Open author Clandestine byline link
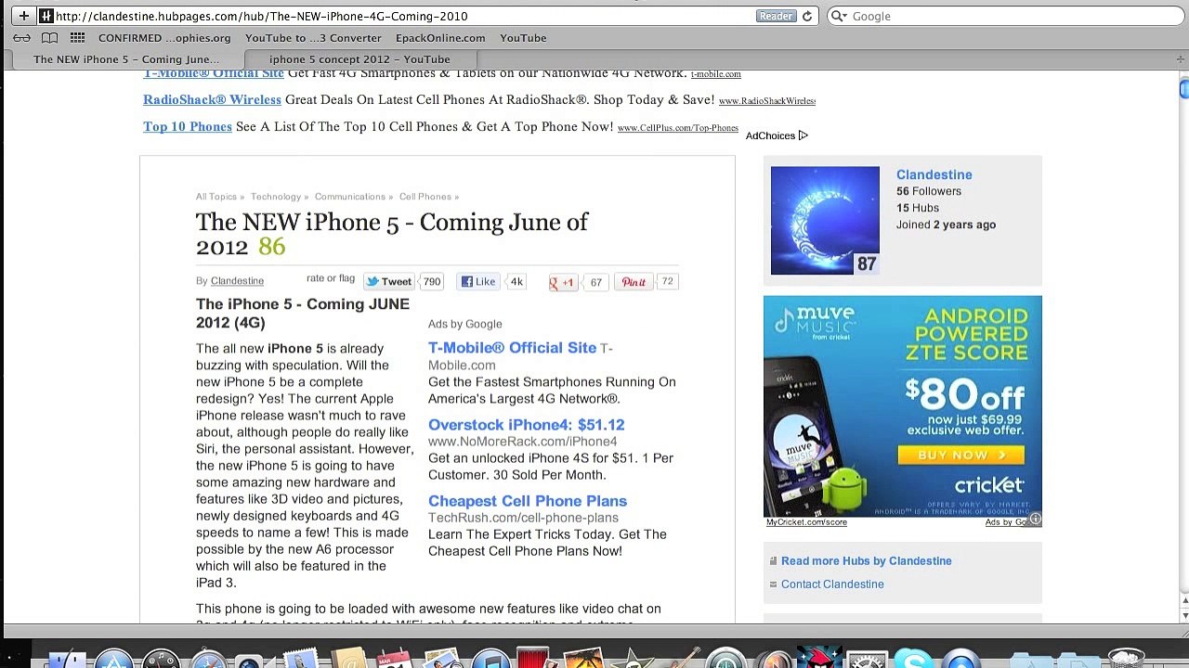Screen dimensions: 1189x668 (x=237, y=281)
